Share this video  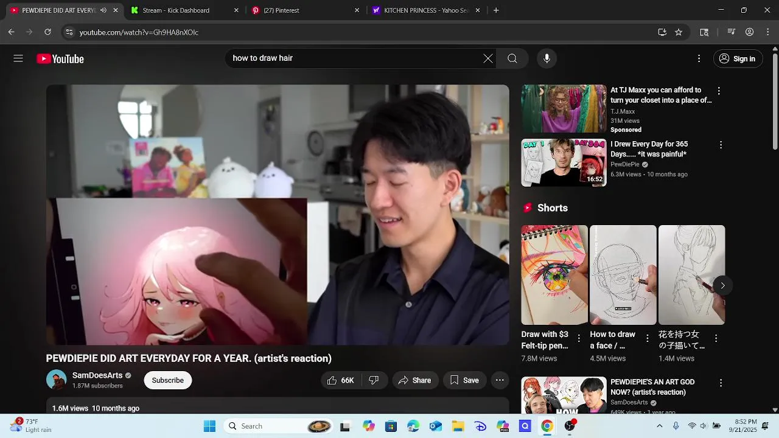415,380
